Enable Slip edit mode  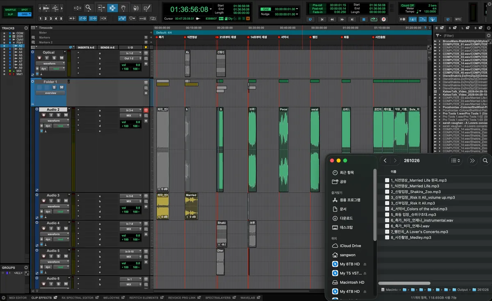[10, 14]
